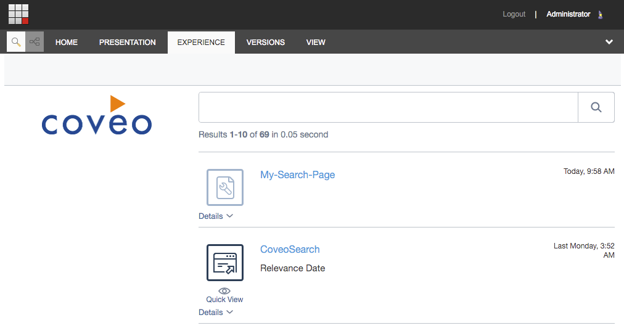Expand Details under CoveoSearch

[x=216, y=313]
